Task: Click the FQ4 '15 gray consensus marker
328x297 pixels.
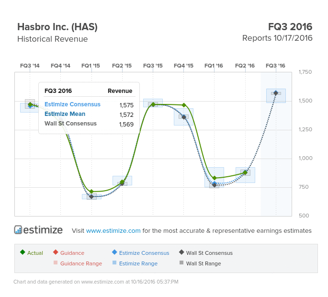Action: [x=184, y=117]
